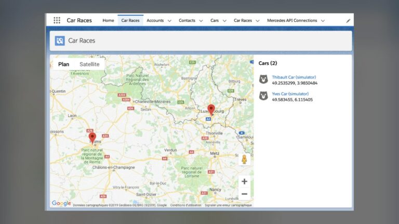Screen dimensions: 399x224
Task: Open the Yves Car (simulator) link
Action: click(x=290, y=94)
